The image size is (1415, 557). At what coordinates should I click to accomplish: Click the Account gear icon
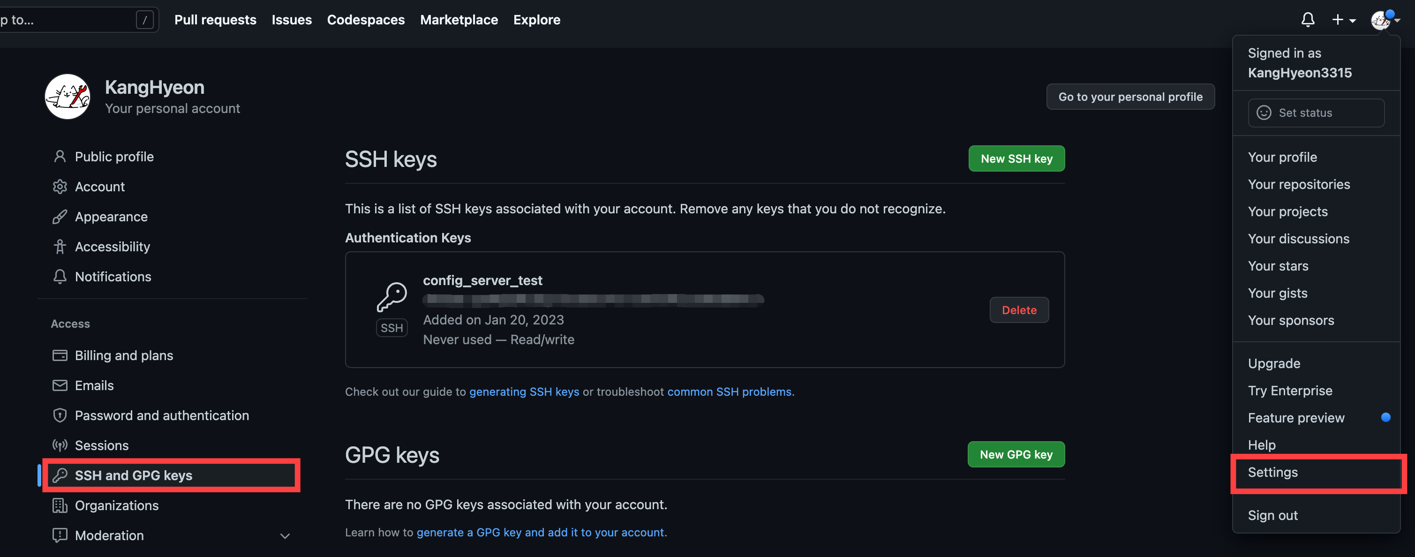60,187
